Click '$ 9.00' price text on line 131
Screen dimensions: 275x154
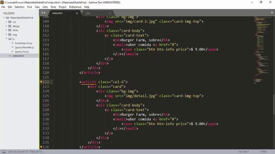197,124
